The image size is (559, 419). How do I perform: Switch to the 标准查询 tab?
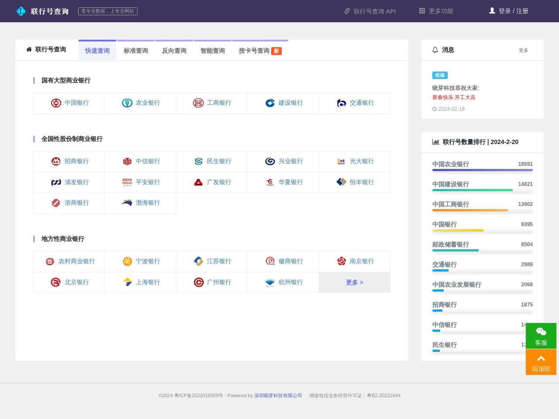(136, 50)
